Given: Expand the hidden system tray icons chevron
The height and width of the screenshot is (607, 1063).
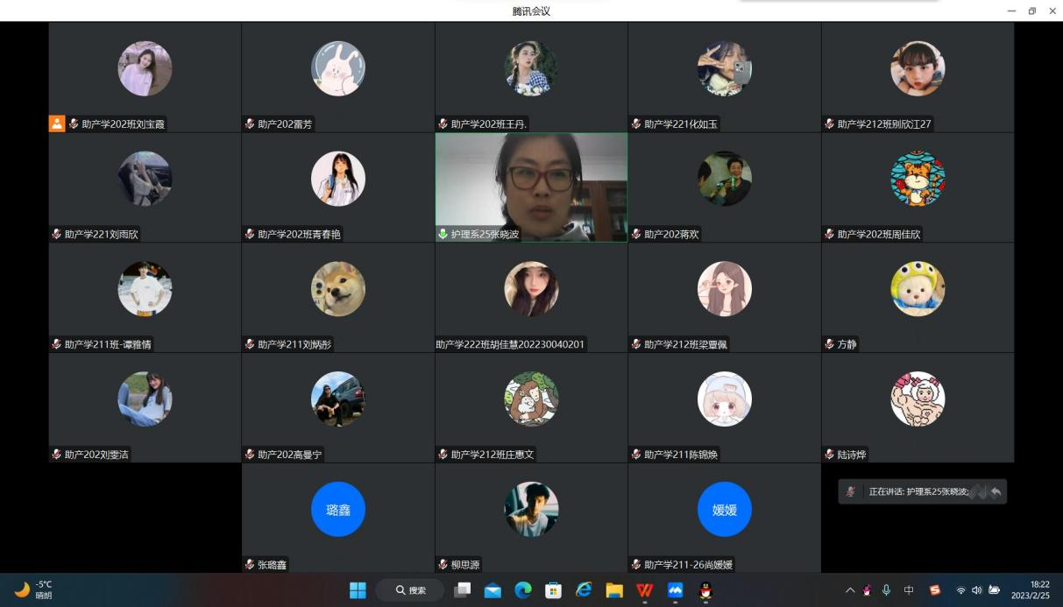Looking at the screenshot, I should (x=849, y=590).
